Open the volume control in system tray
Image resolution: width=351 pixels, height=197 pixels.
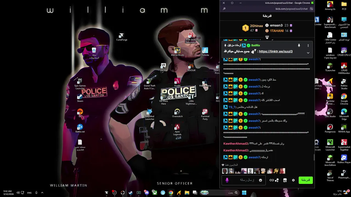click(18, 193)
